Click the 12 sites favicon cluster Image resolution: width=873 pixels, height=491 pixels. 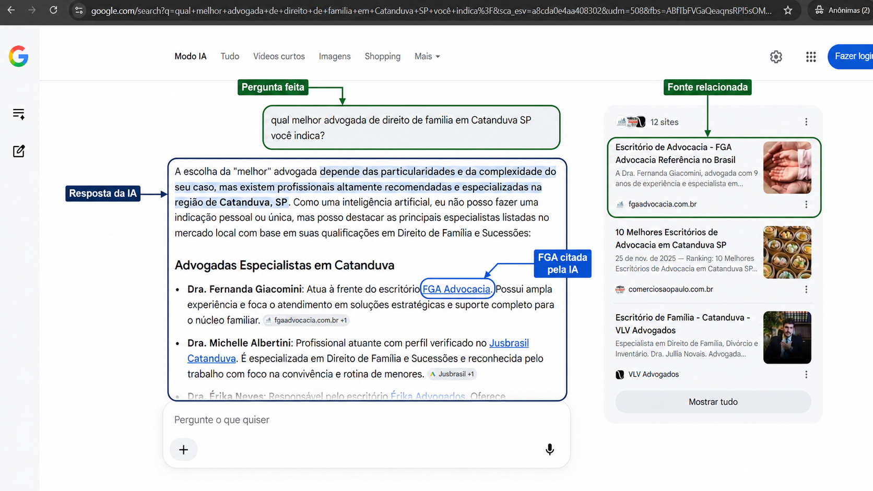(631, 122)
